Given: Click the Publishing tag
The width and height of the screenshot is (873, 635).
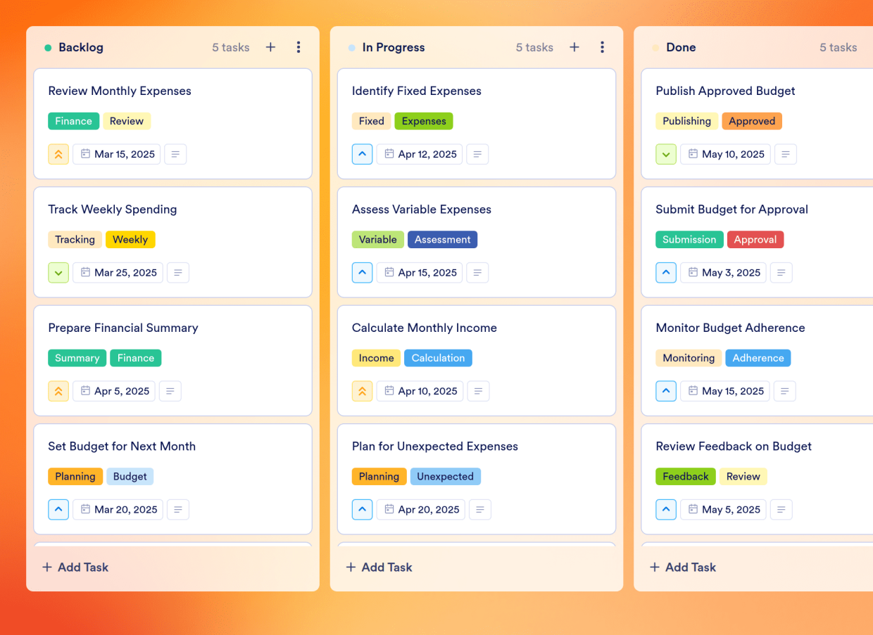Looking at the screenshot, I should (x=686, y=121).
